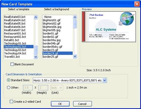Select RealEstate04.bct template
This screenshot has height=109, width=141.
[19, 20]
